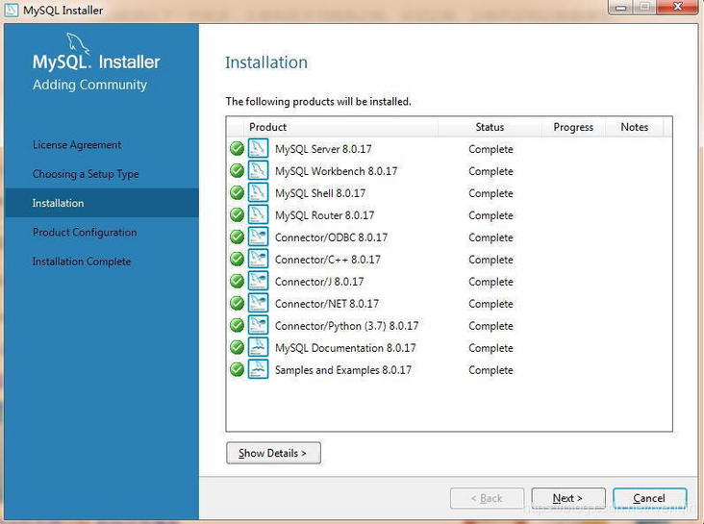The height and width of the screenshot is (524, 704).
Task: Click the Connector/J product icon
Action: tap(258, 281)
